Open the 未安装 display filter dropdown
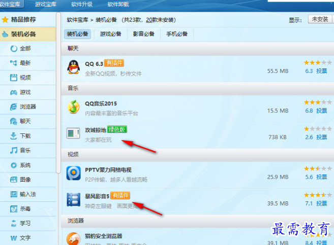The image size is (334, 245). point(320,19)
